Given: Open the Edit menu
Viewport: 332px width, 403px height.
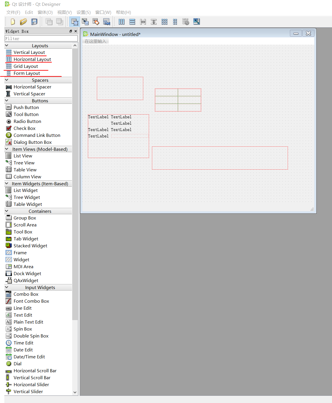Looking at the screenshot, I should point(29,12).
